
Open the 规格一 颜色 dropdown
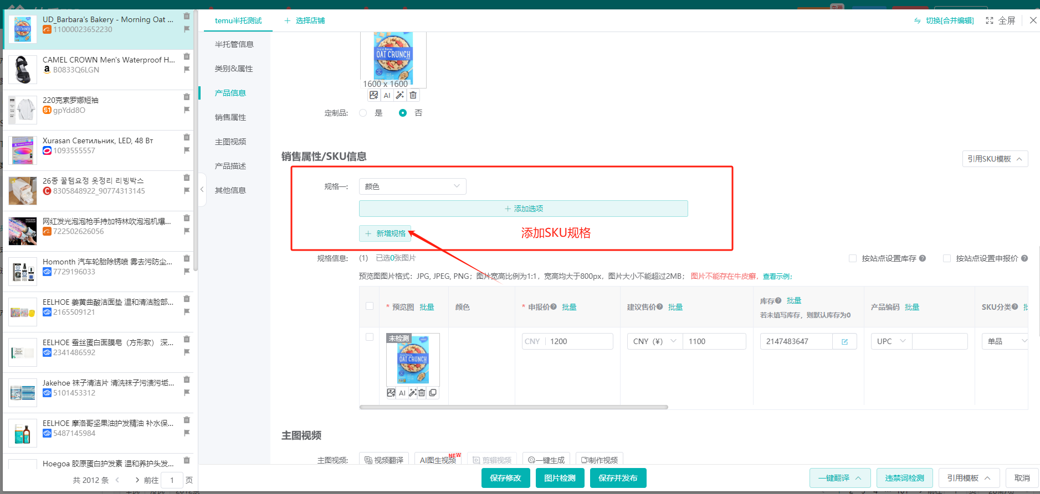(413, 186)
